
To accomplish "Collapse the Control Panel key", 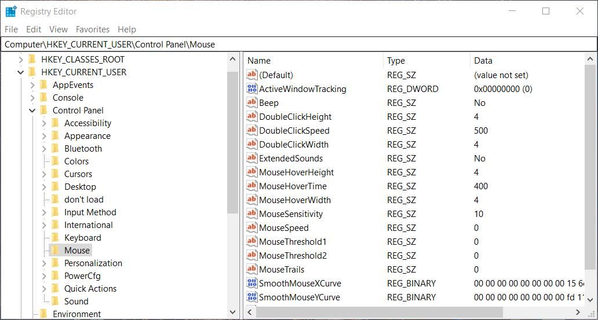I will click(32, 111).
